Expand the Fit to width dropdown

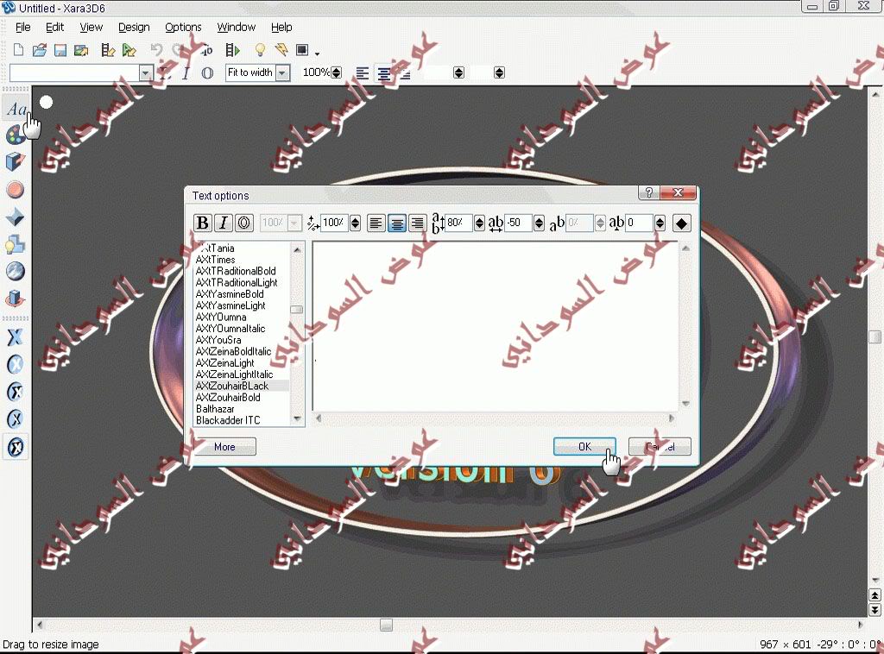coord(283,72)
